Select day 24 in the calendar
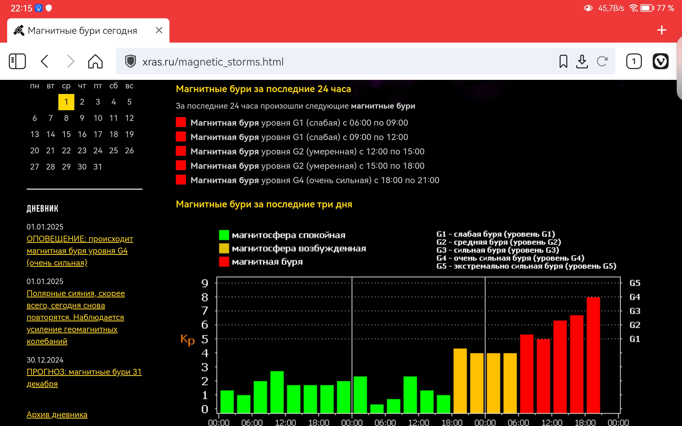Viewport: 682px width, 426px height. [x=98, y=151]
